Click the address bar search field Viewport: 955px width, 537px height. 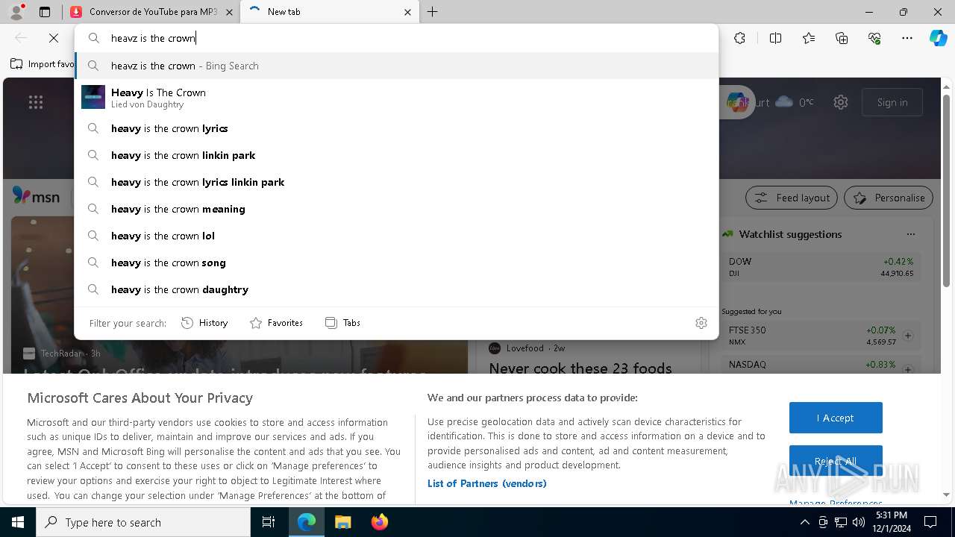396,38
